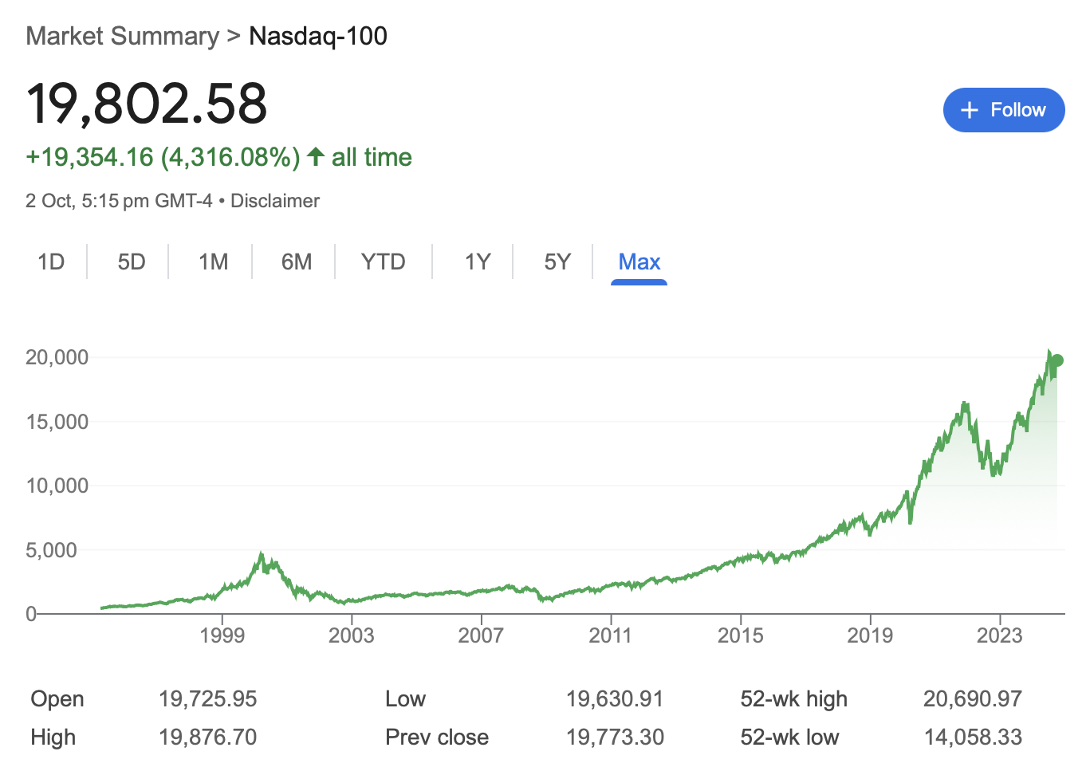Viewport: 1086px width, 767px height.
Task: Click the 52-wk high value 20,690.97
Action: click(x=972, y=699)
